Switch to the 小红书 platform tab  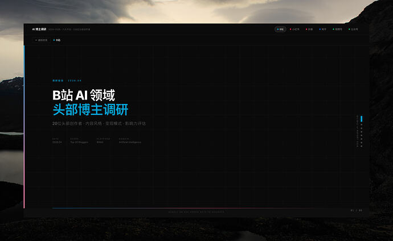295,29
